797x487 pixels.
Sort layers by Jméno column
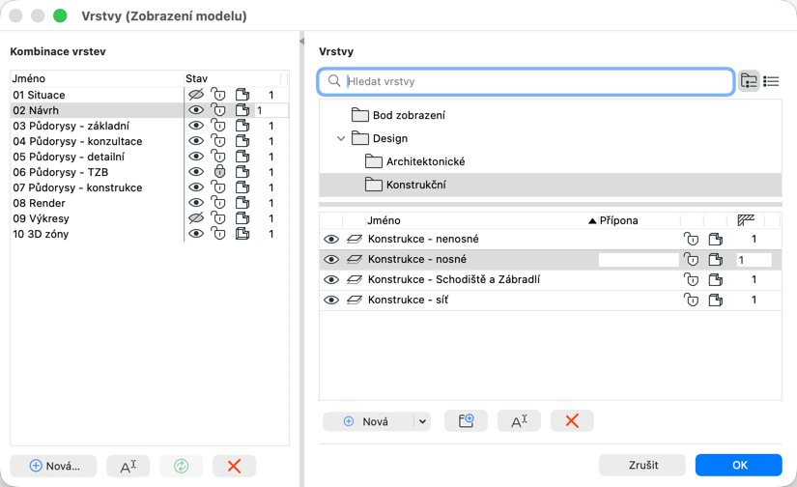[x=384, y=220]
